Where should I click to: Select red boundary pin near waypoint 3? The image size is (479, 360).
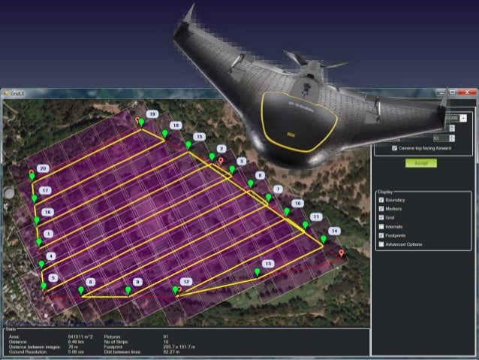click(x=221, y=161)
